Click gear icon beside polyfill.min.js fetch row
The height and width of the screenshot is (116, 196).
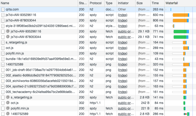coord(8,108)
